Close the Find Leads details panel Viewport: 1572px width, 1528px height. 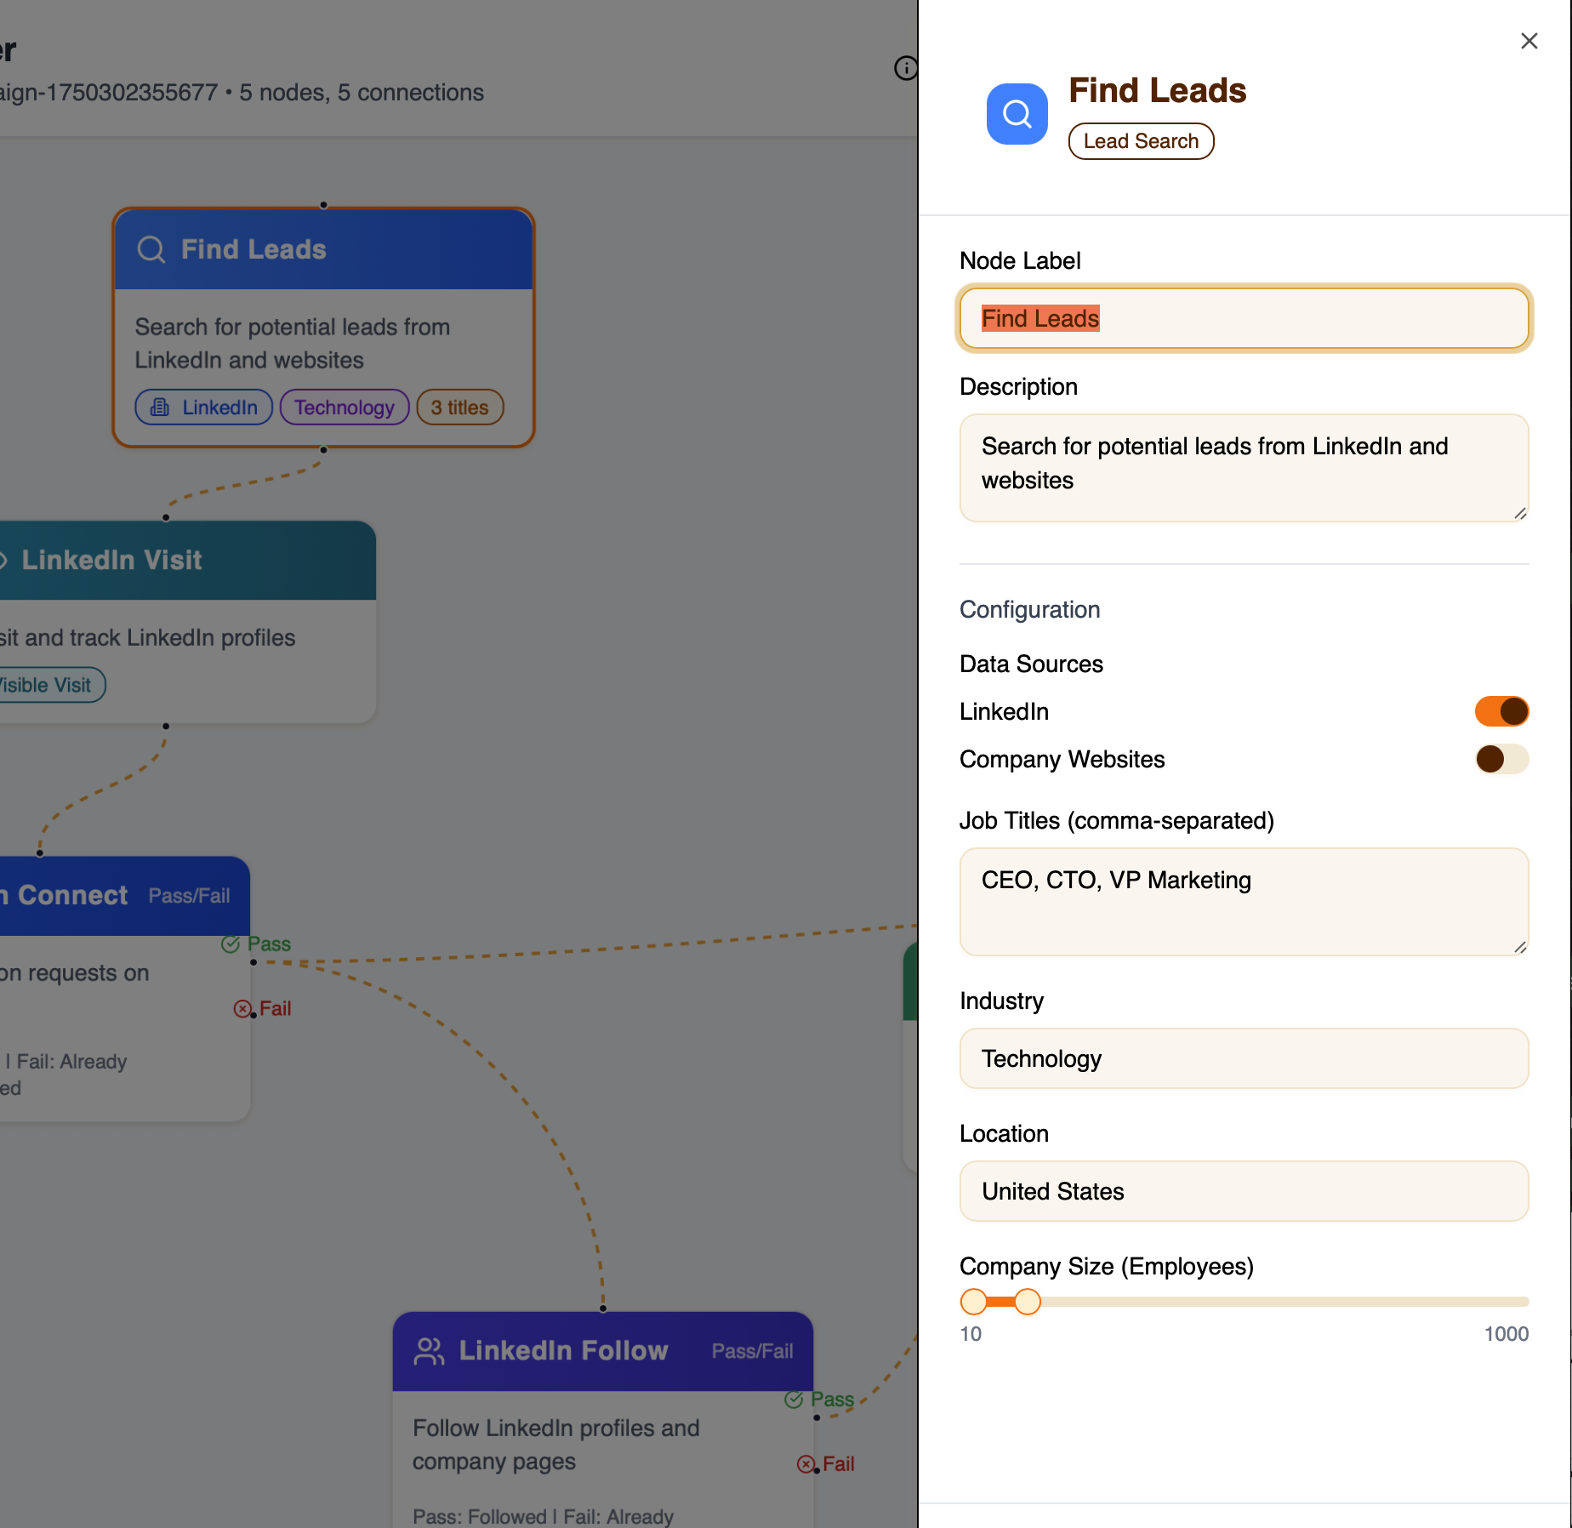tap(1529, 40)
